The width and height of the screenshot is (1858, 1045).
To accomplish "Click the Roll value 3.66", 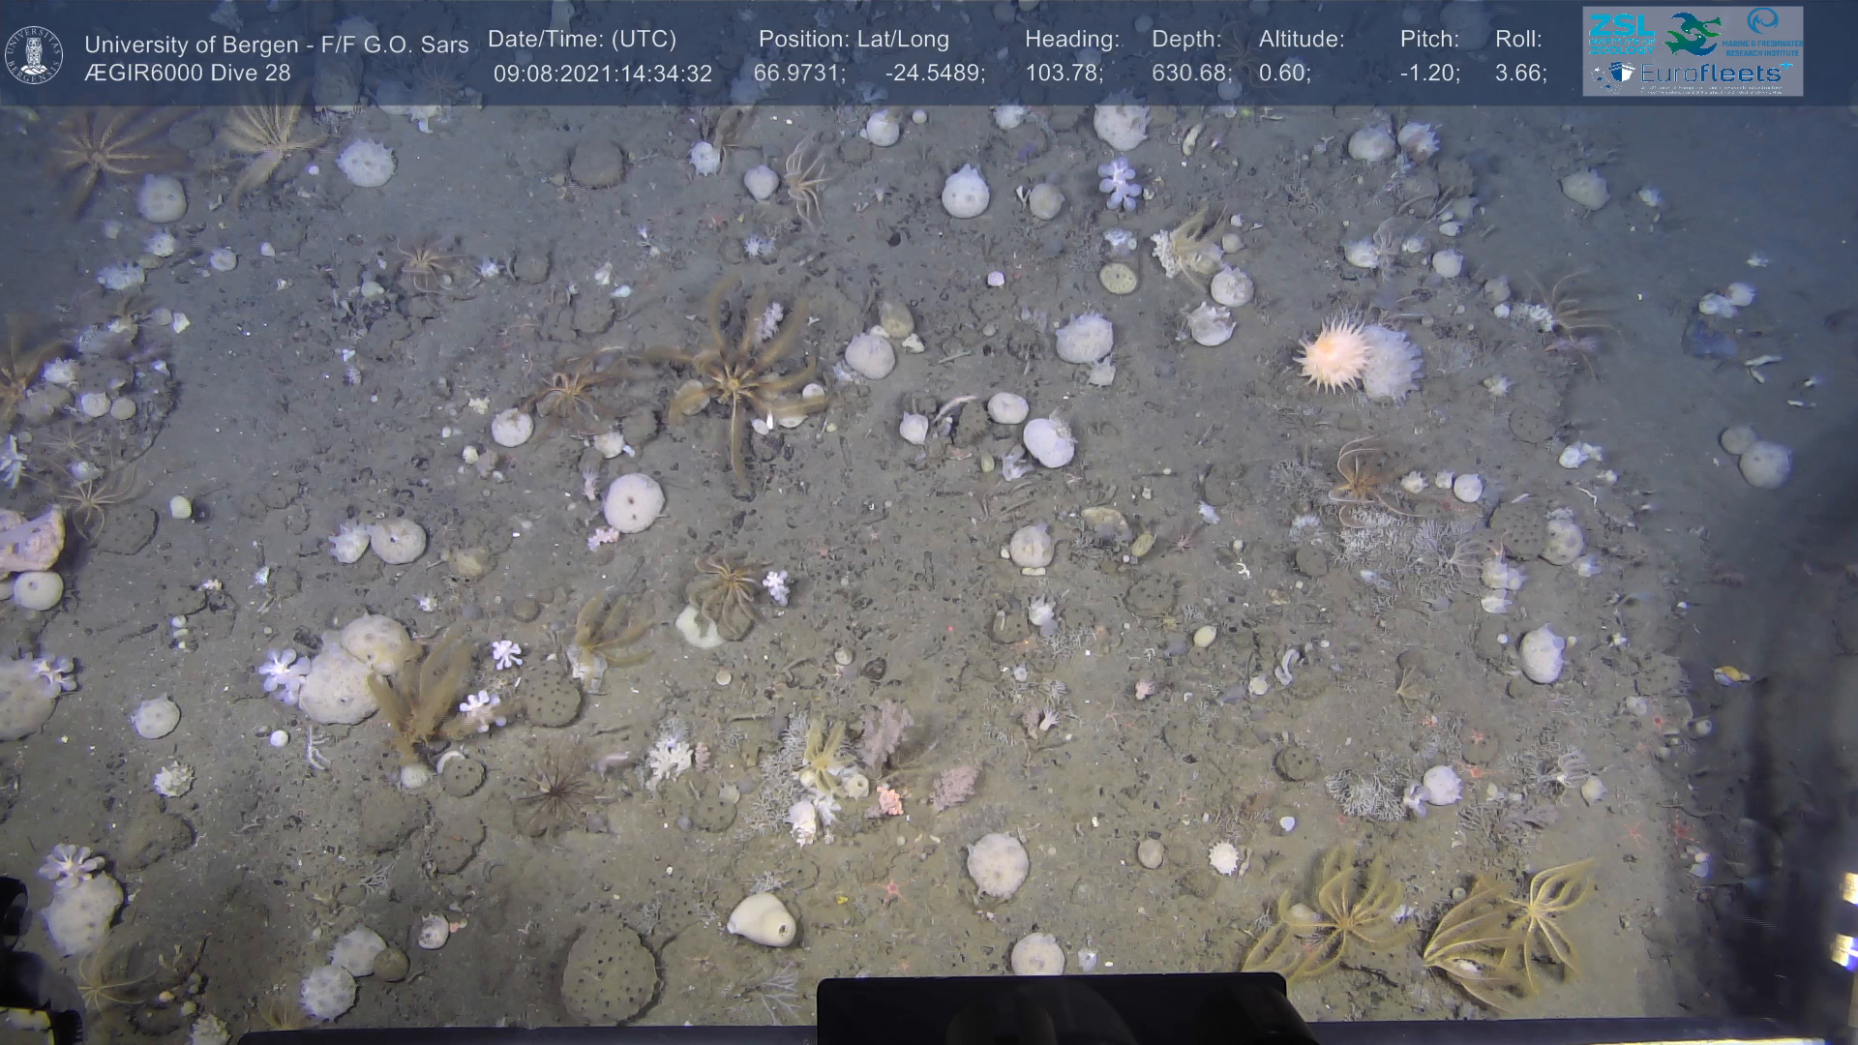I will [x=1520, y=74].
